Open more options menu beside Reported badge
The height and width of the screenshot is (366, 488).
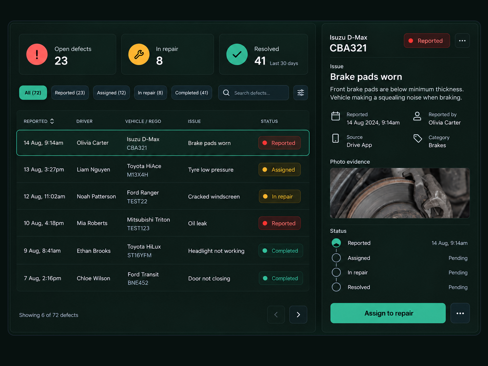[x=462, y=41]
